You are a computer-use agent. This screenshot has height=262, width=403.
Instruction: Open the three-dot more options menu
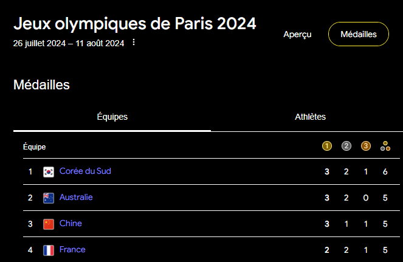tap(134, 43)
